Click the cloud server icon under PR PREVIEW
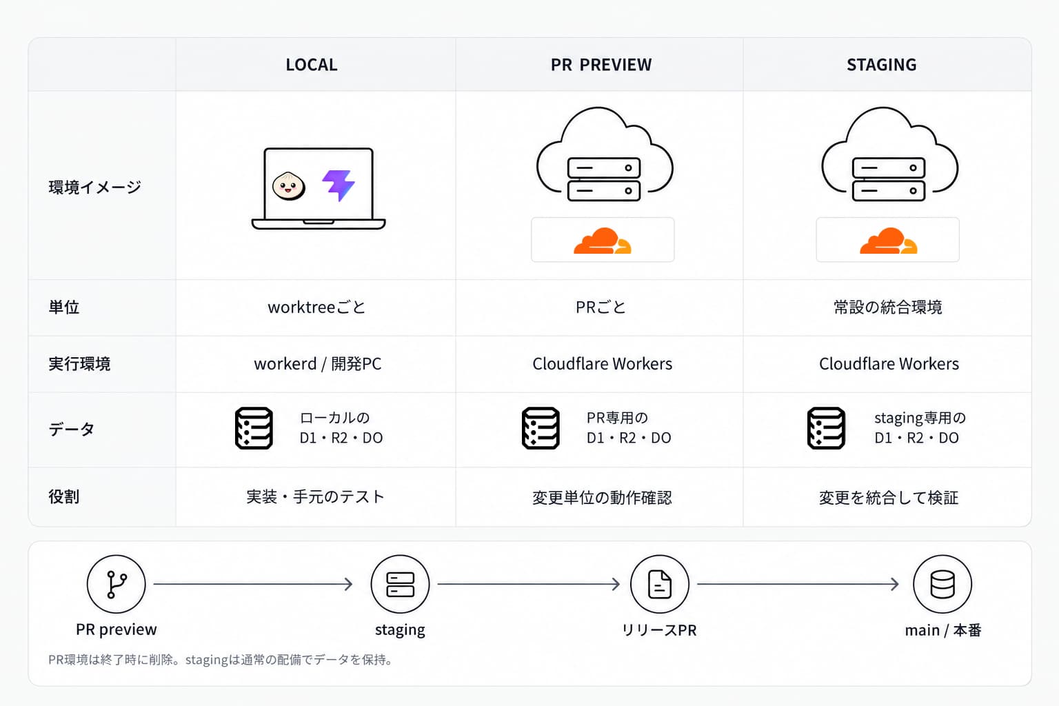 [605, 154]
